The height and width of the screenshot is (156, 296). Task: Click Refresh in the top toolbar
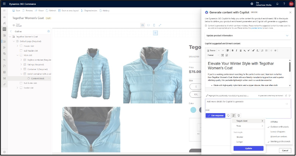tap(51, 11)
